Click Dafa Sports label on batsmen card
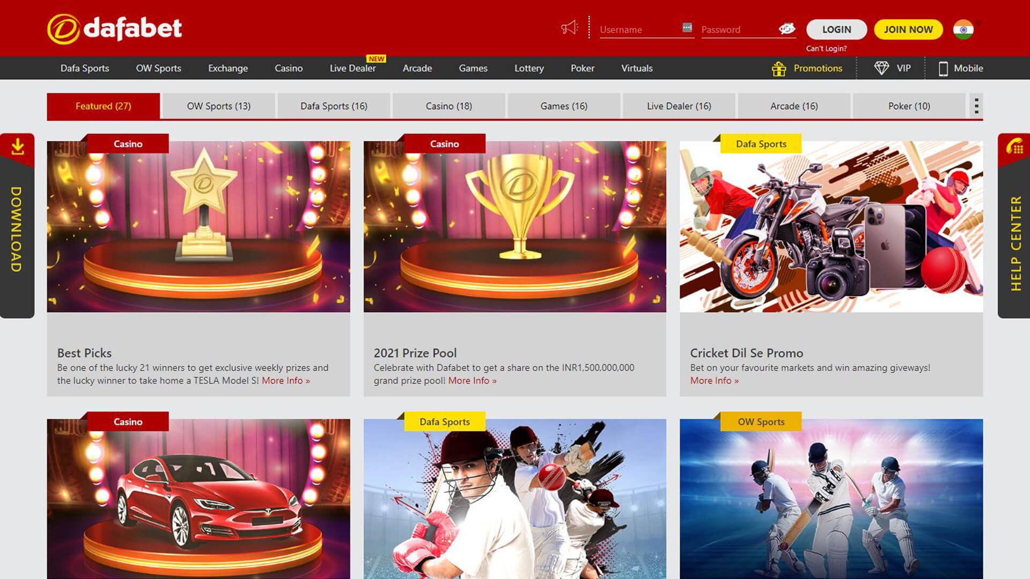 point(444,422)
